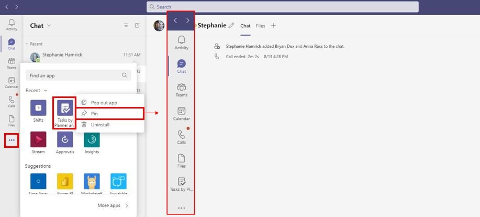
Task: Click the More apps link
Action: [113, 205]
